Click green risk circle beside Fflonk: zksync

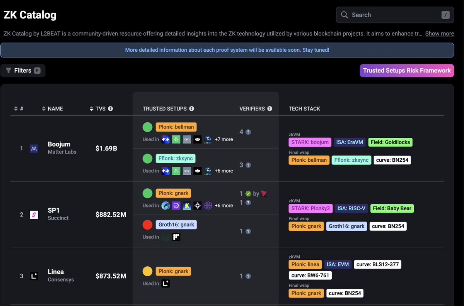click(x=147, y=158)
